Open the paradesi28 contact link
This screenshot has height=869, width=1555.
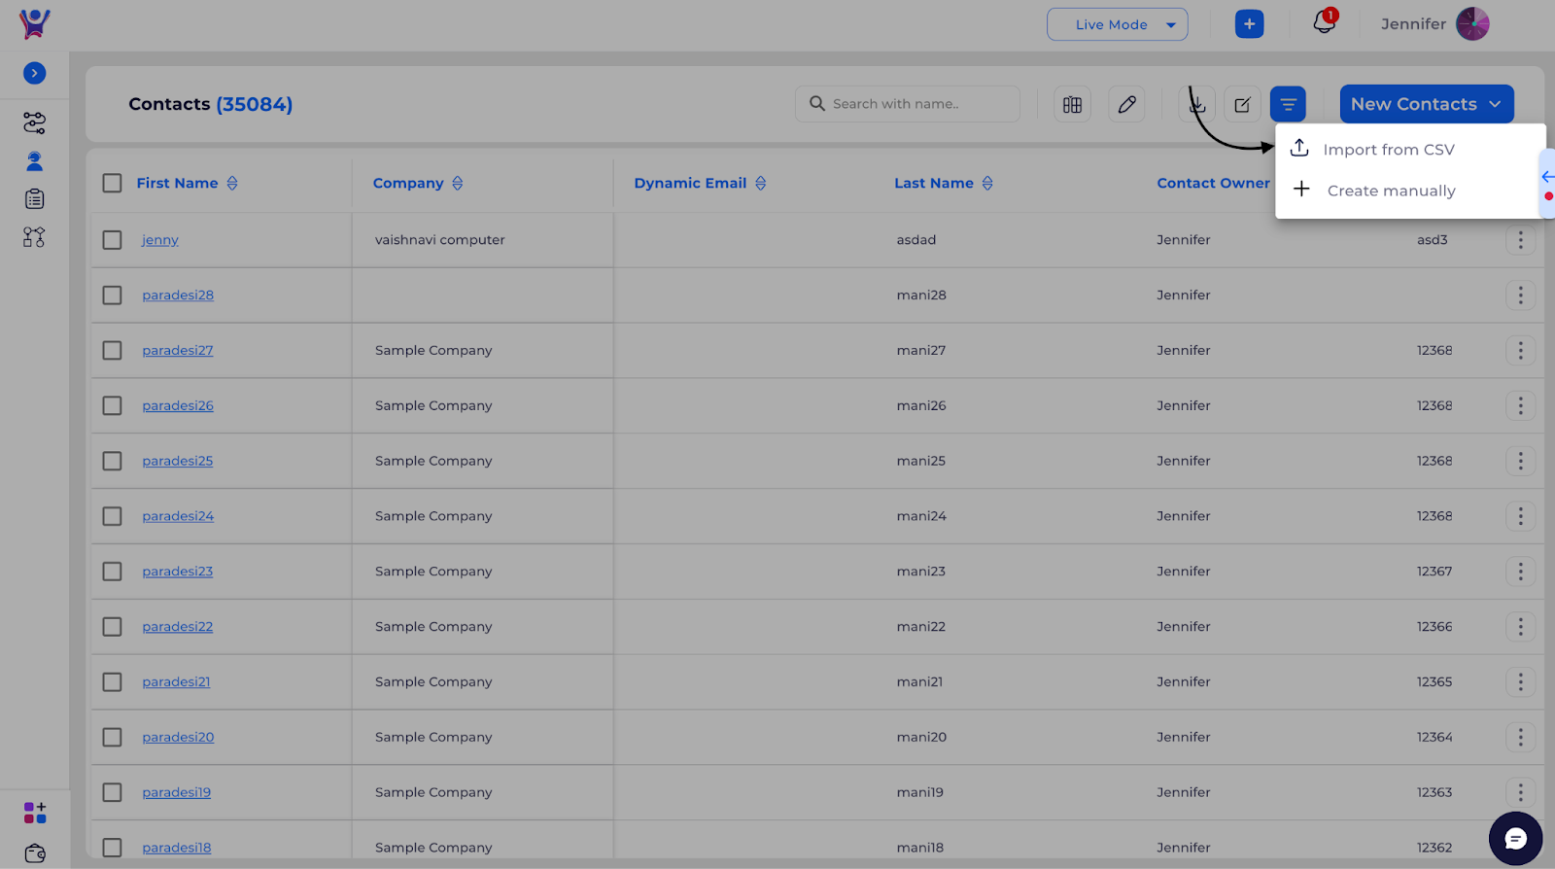(178, 295)
